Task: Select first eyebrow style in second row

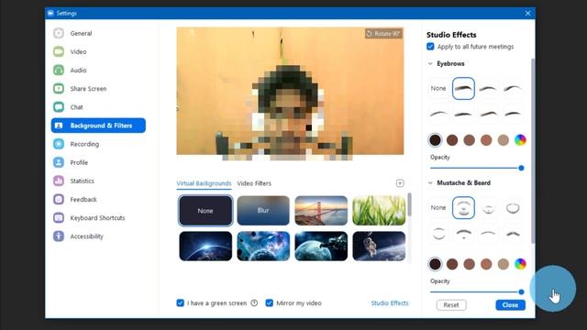Action: (x=438, y=114)
